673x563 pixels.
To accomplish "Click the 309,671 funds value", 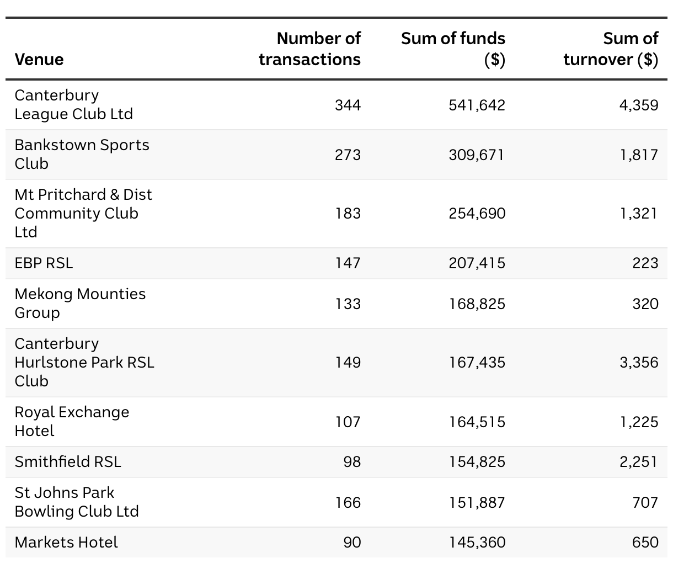I will point(477,155).
